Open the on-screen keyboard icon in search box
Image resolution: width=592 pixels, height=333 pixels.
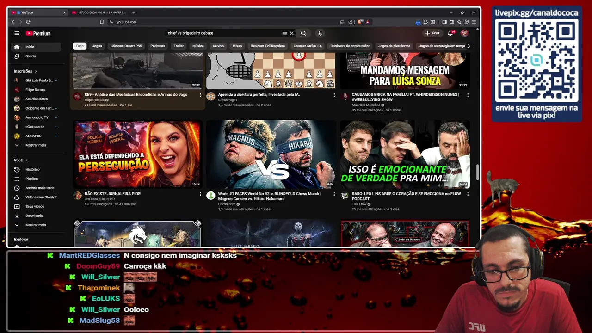pos(285,33)
